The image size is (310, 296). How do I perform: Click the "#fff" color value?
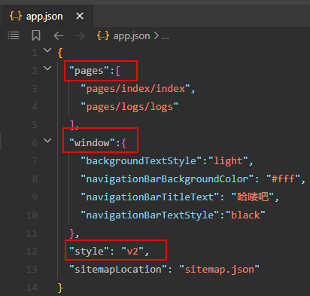click(283, 179)
